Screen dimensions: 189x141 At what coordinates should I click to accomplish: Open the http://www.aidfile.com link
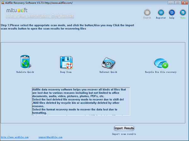tap(15, 137)
